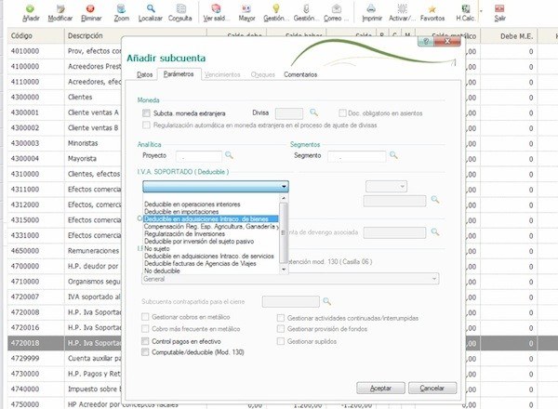Toggle Computable/deducible (Mod. 130) checkbox
This screenshot has height=409, width=558.
[146, 354]
